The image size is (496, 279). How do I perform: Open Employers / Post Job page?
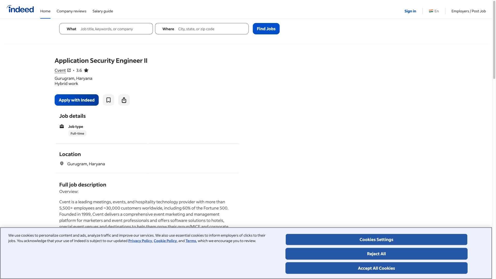click(x=469, y=11)
